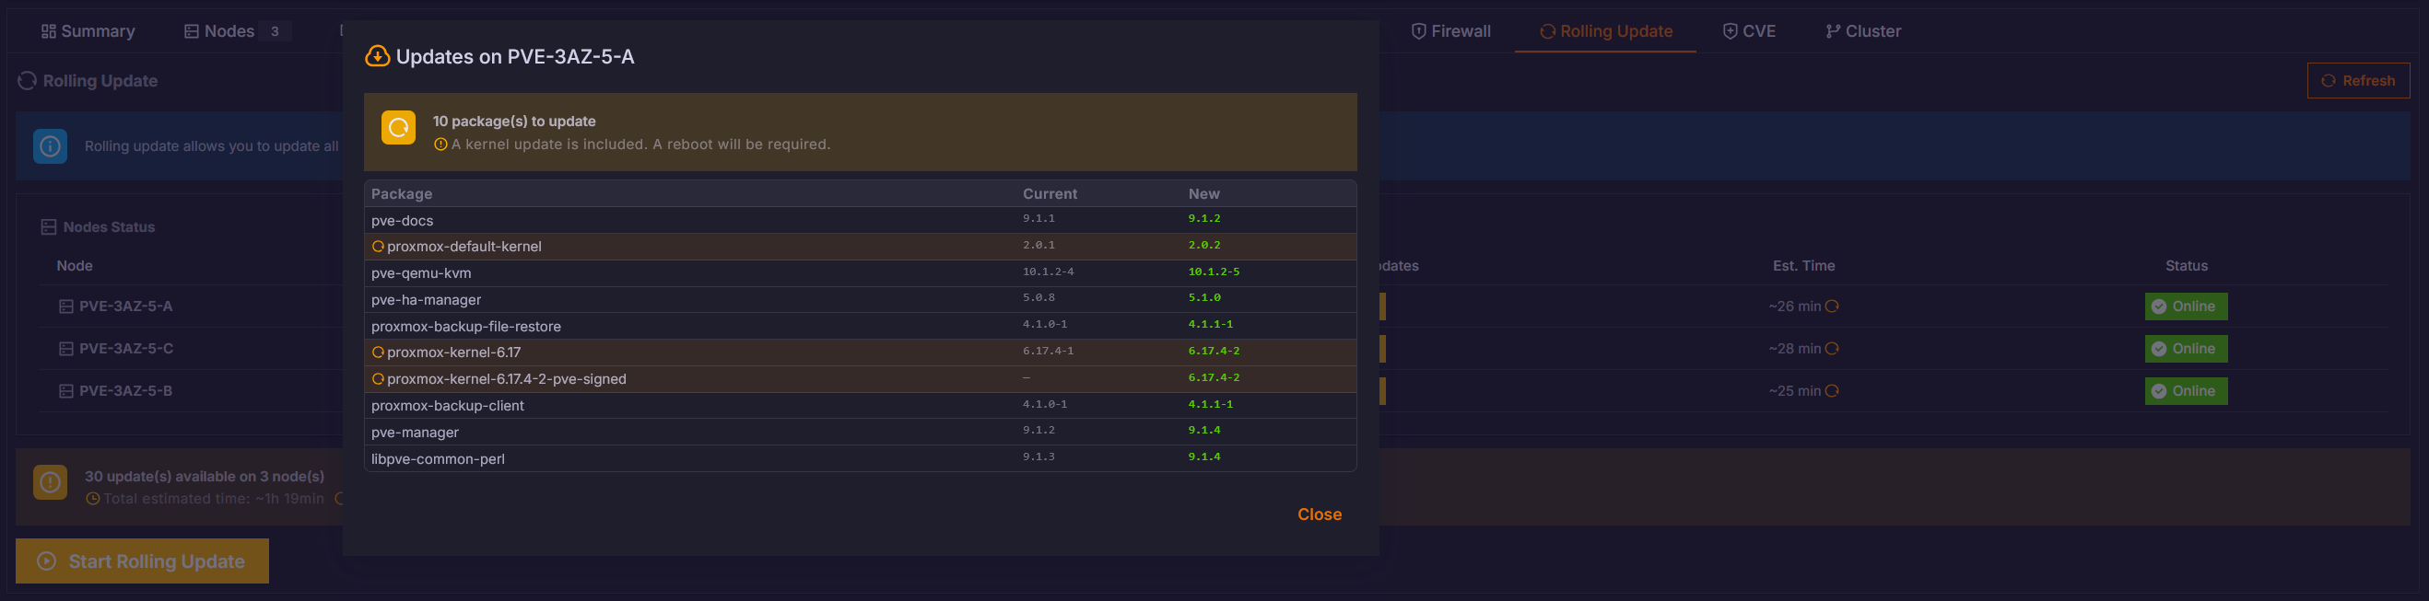Click the Est. Time column header

coord(1803,266)
